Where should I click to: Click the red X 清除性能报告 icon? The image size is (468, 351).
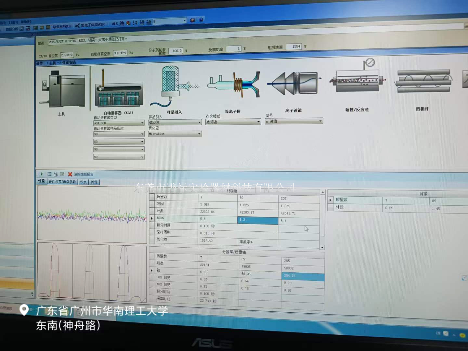click(x=70, y=174)
